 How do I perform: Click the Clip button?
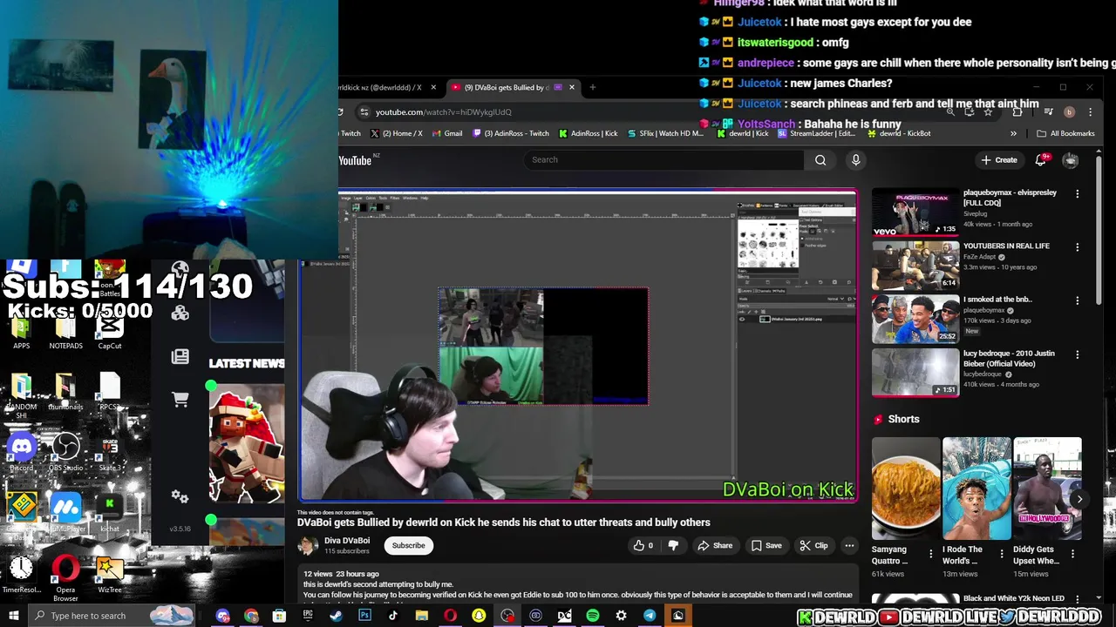813,545
